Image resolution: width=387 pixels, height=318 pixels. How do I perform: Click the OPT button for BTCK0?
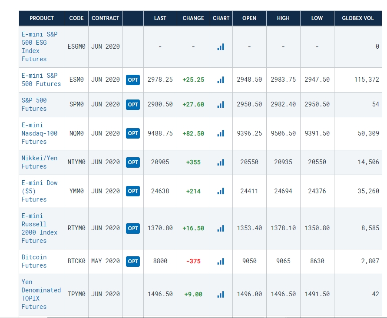pos(133,261)
